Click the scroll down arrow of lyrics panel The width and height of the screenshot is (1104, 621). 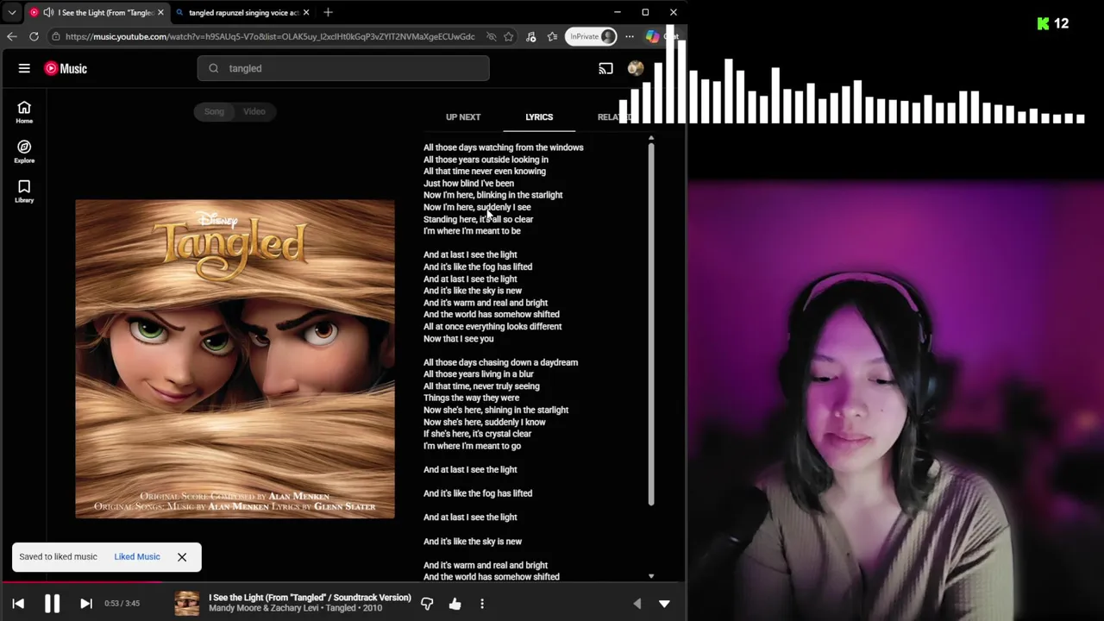pyautogui.click(x=651, y=576)
